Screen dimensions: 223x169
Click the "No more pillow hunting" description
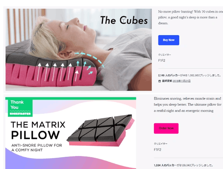191,17
